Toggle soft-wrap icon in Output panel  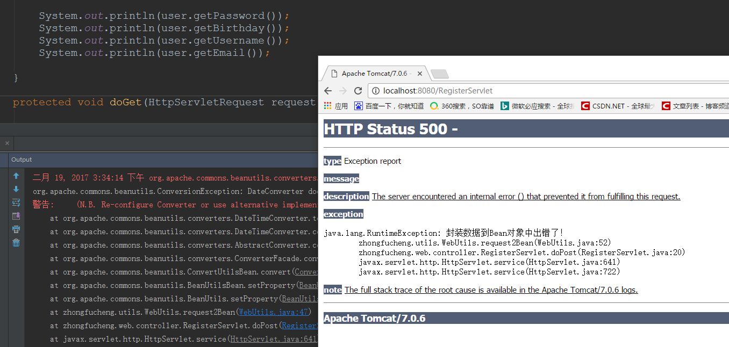(x=16, y=203)
